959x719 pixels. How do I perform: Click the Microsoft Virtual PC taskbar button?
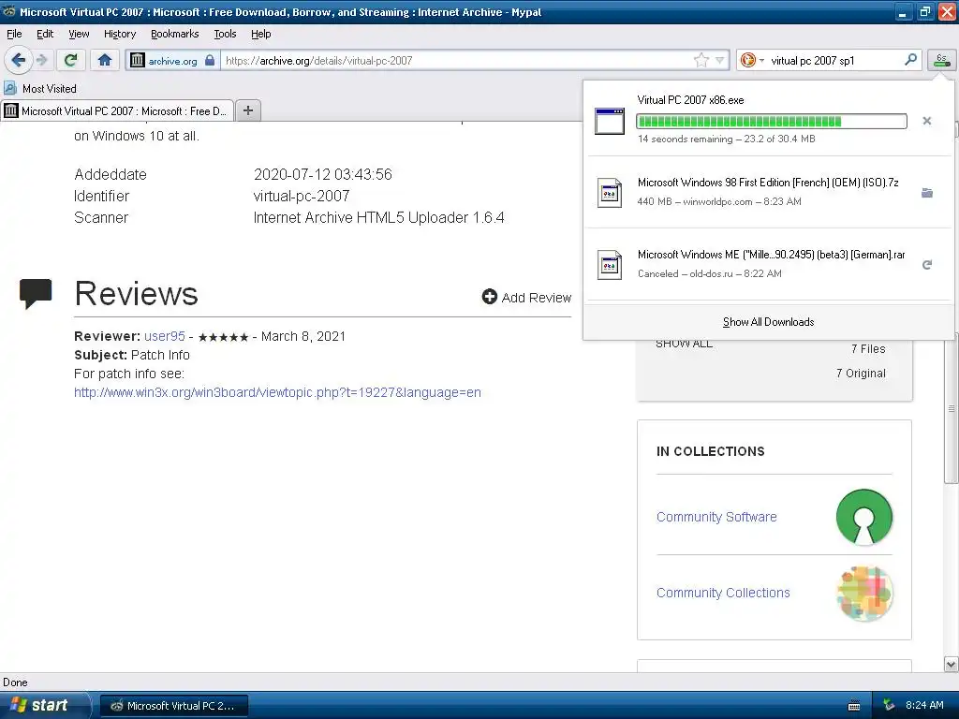click(x=174, y=706)
